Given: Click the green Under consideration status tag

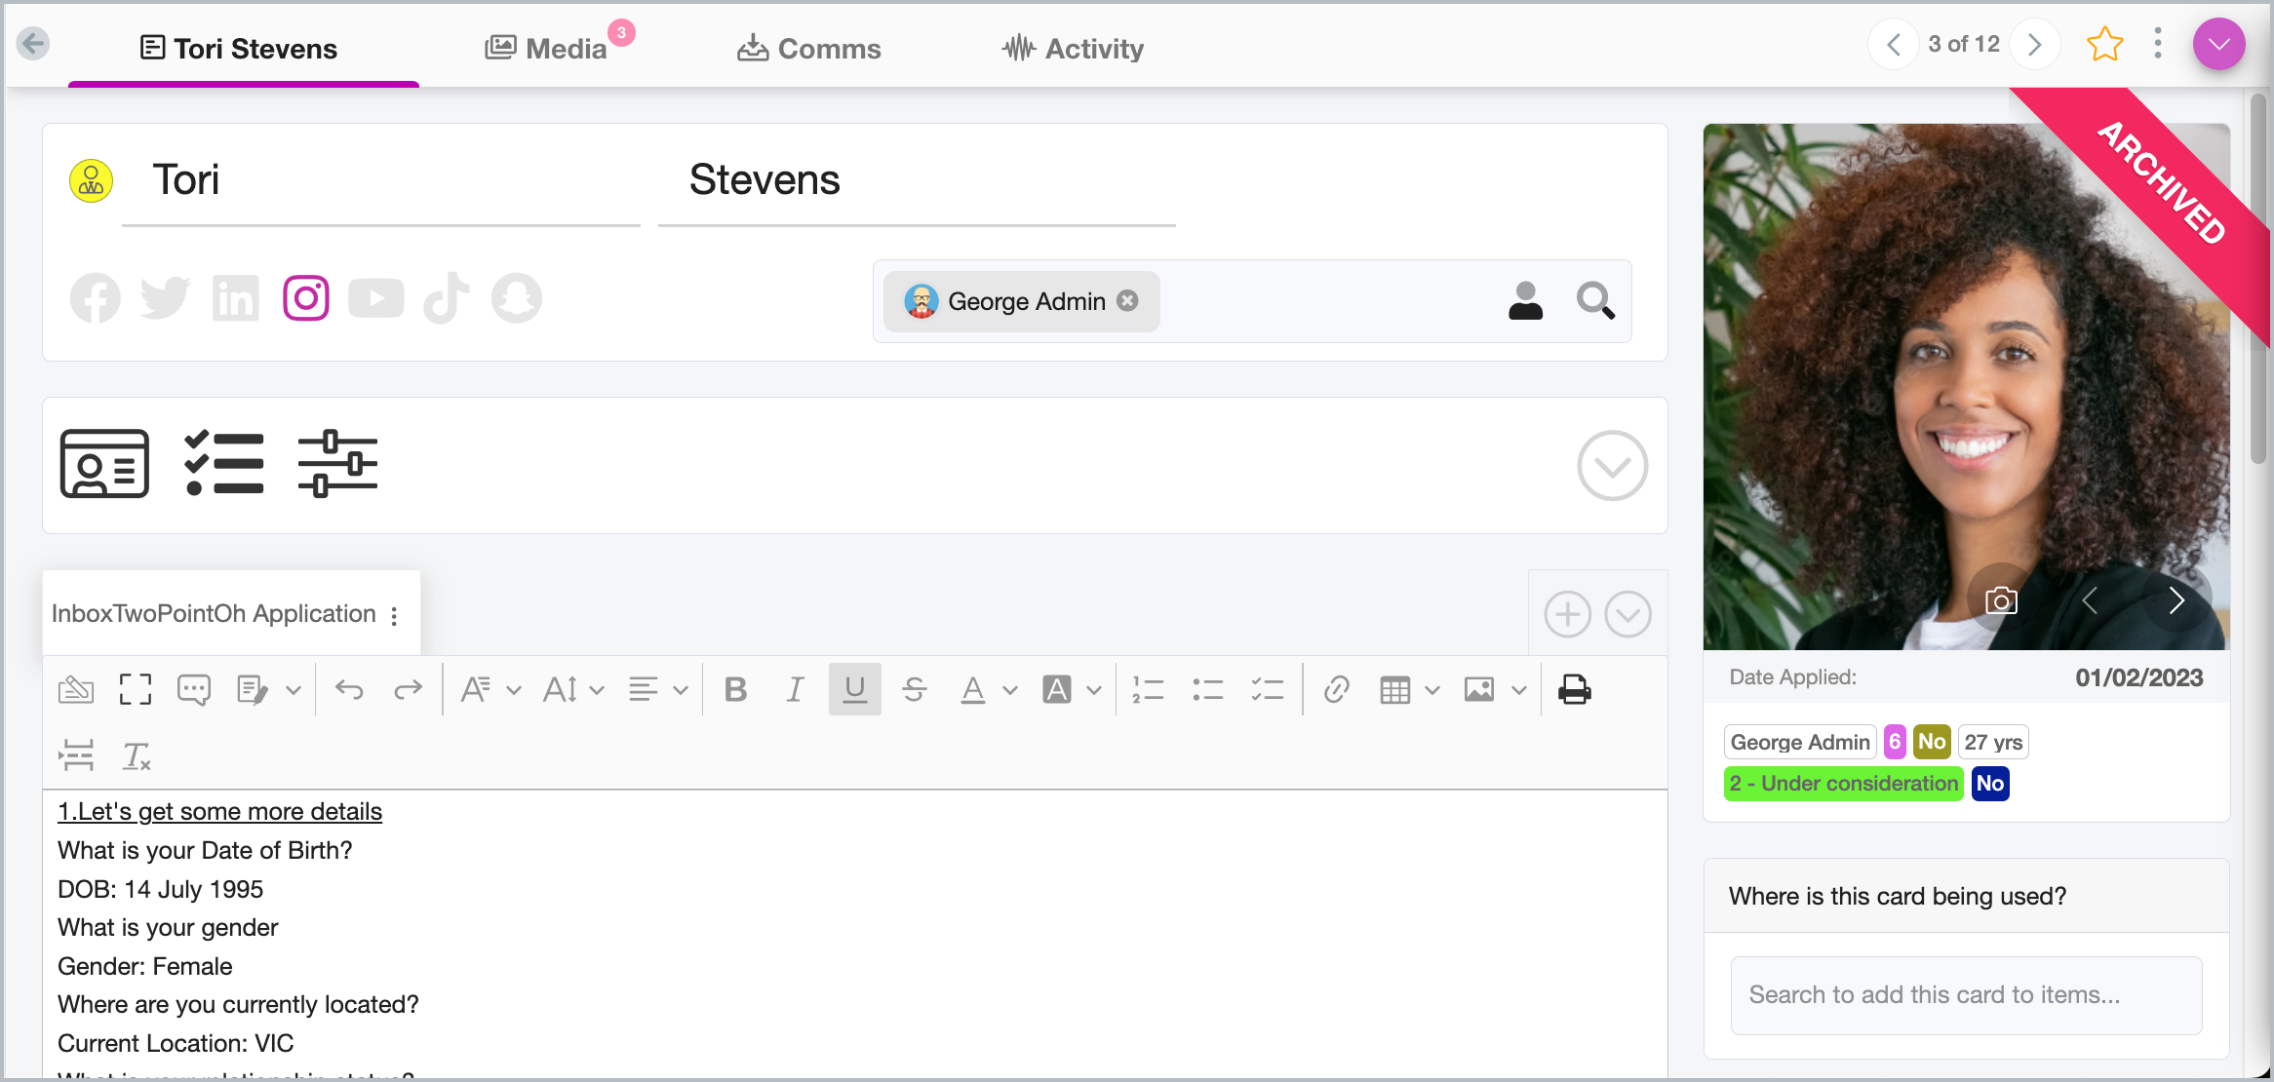Looking at the screenshot, I should pos(1843,784).
